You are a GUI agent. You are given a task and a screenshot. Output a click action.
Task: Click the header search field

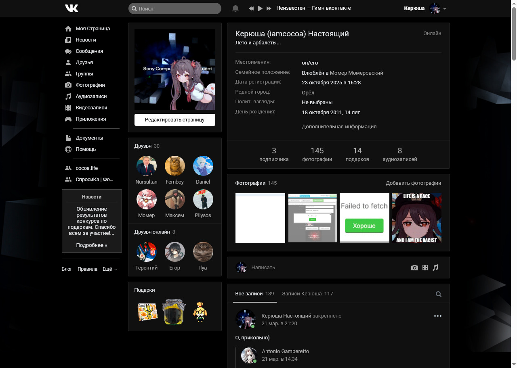pos(175,8)
